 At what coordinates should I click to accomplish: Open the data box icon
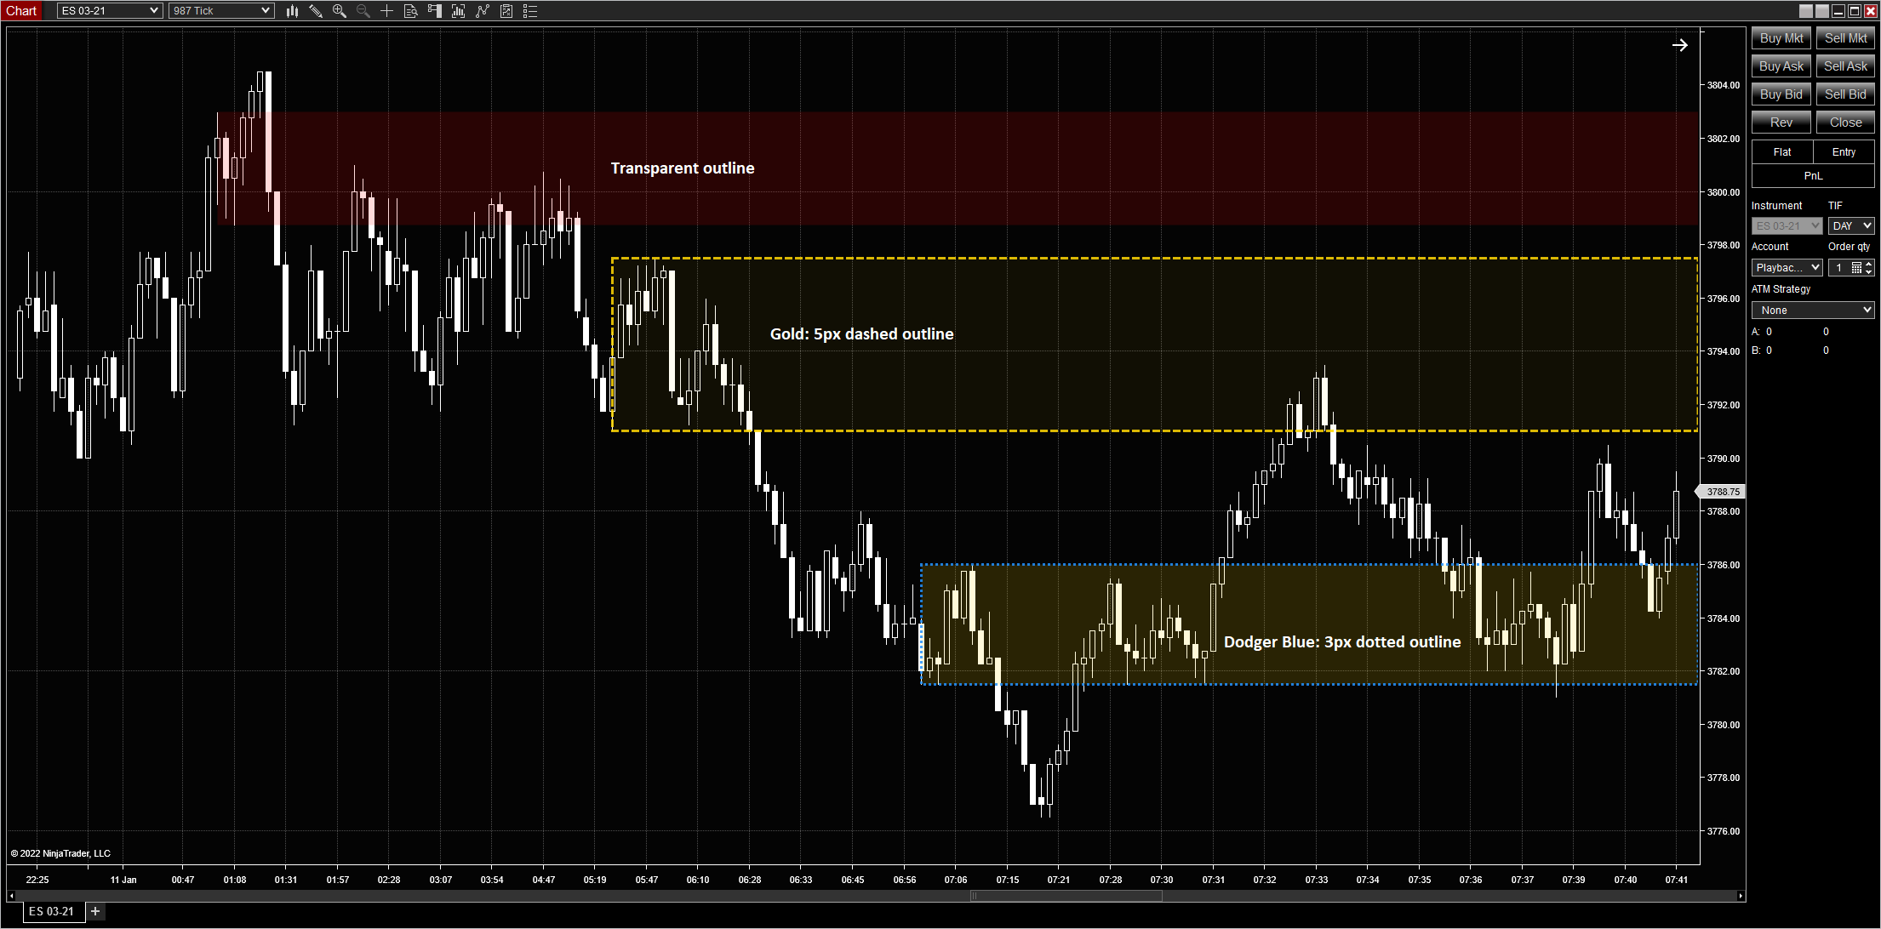tap(410, 11)
